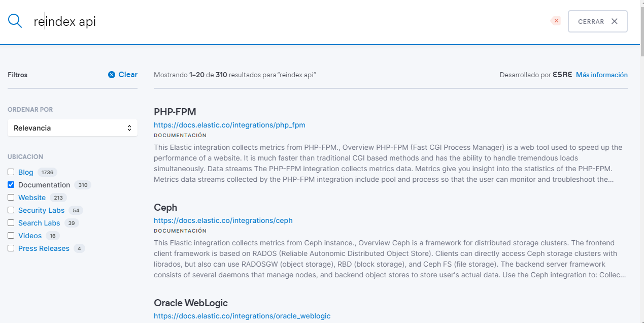
Task: Follow the docs.elastic.co php_fpm URL
Action: click(229, 125)
